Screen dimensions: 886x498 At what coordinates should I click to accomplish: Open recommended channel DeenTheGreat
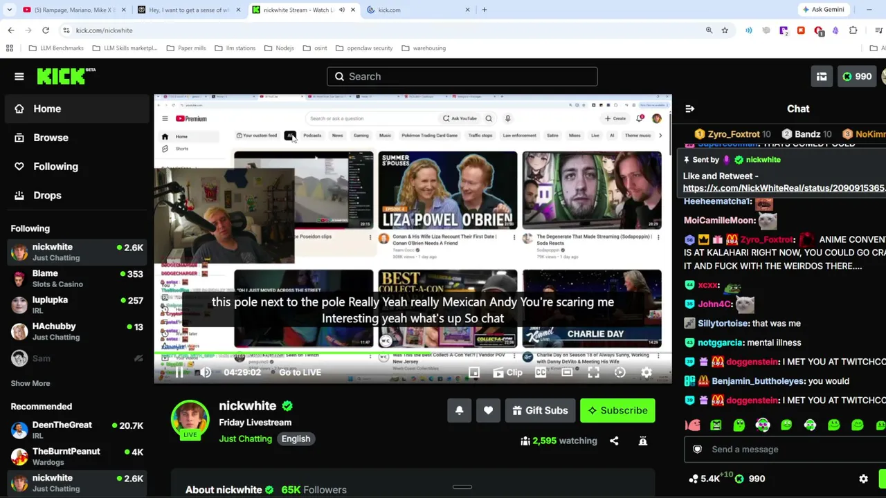(76, 430)
